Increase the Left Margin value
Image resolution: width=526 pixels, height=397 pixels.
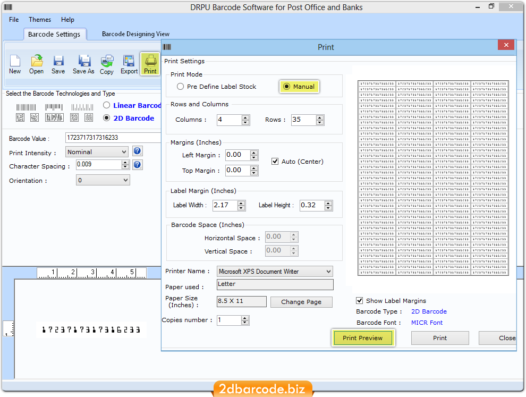click(x=254, y=153)
